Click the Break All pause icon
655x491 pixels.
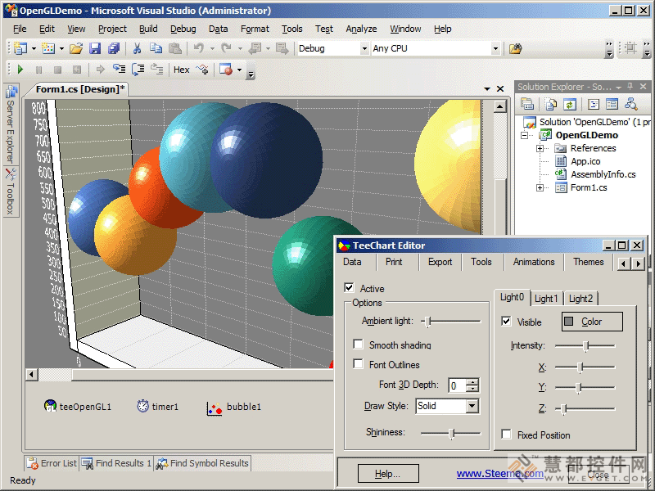(x=38, y=70)
